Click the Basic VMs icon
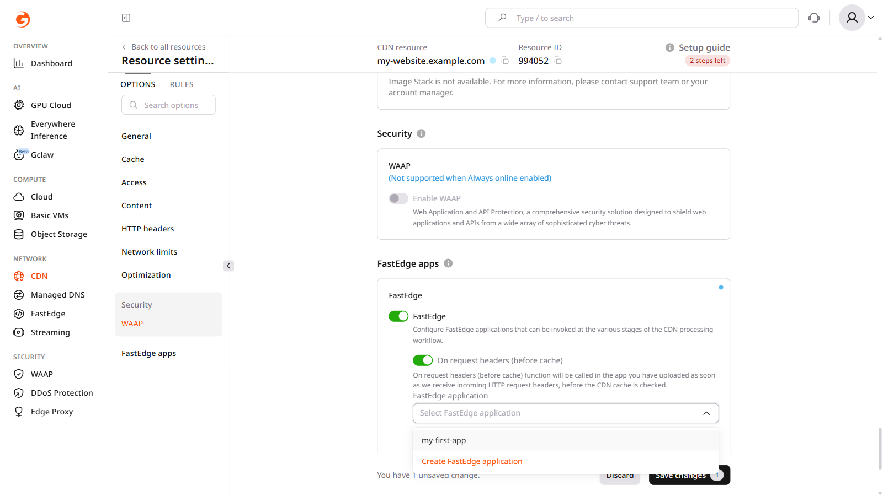Viewport: 883px width, 496px height. [19, 215]
